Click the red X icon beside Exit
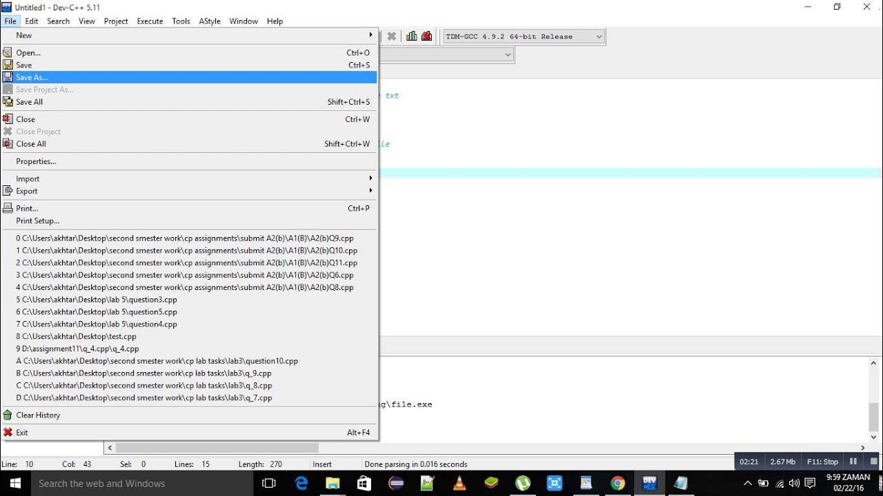This screenshot has width=883, height=496. [8, 433]
